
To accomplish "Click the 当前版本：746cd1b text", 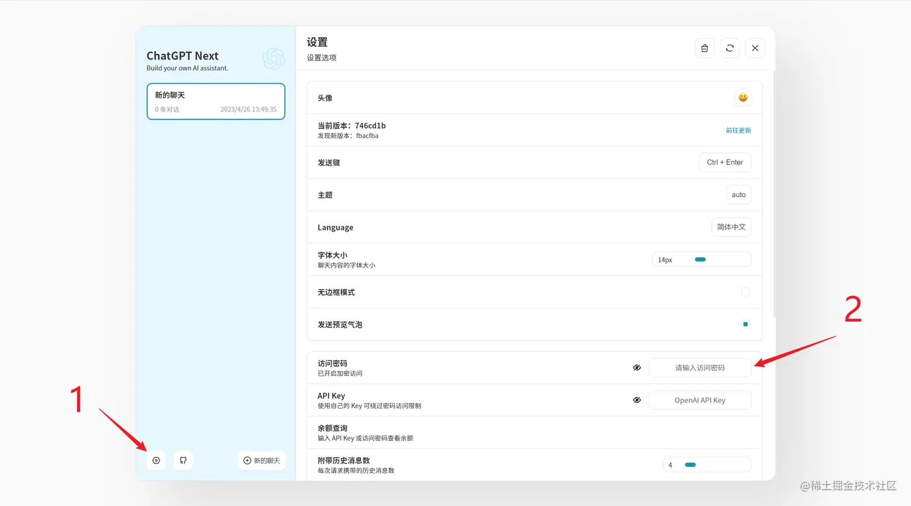I will point(351,125).
